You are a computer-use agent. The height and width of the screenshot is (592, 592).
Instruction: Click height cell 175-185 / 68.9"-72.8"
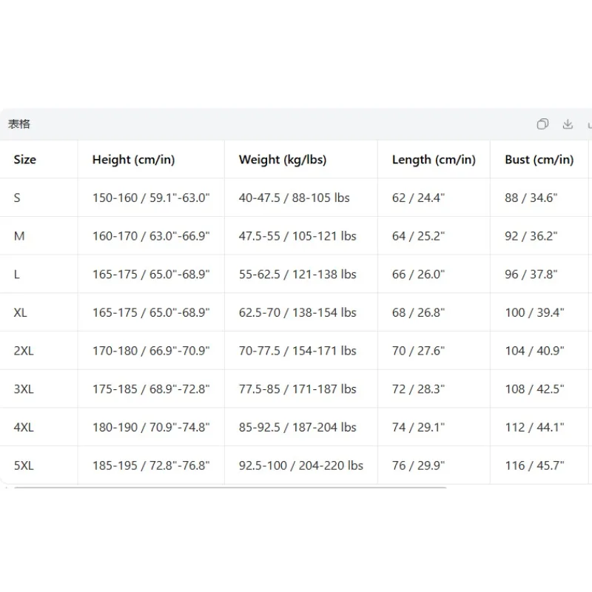point(151,389)
